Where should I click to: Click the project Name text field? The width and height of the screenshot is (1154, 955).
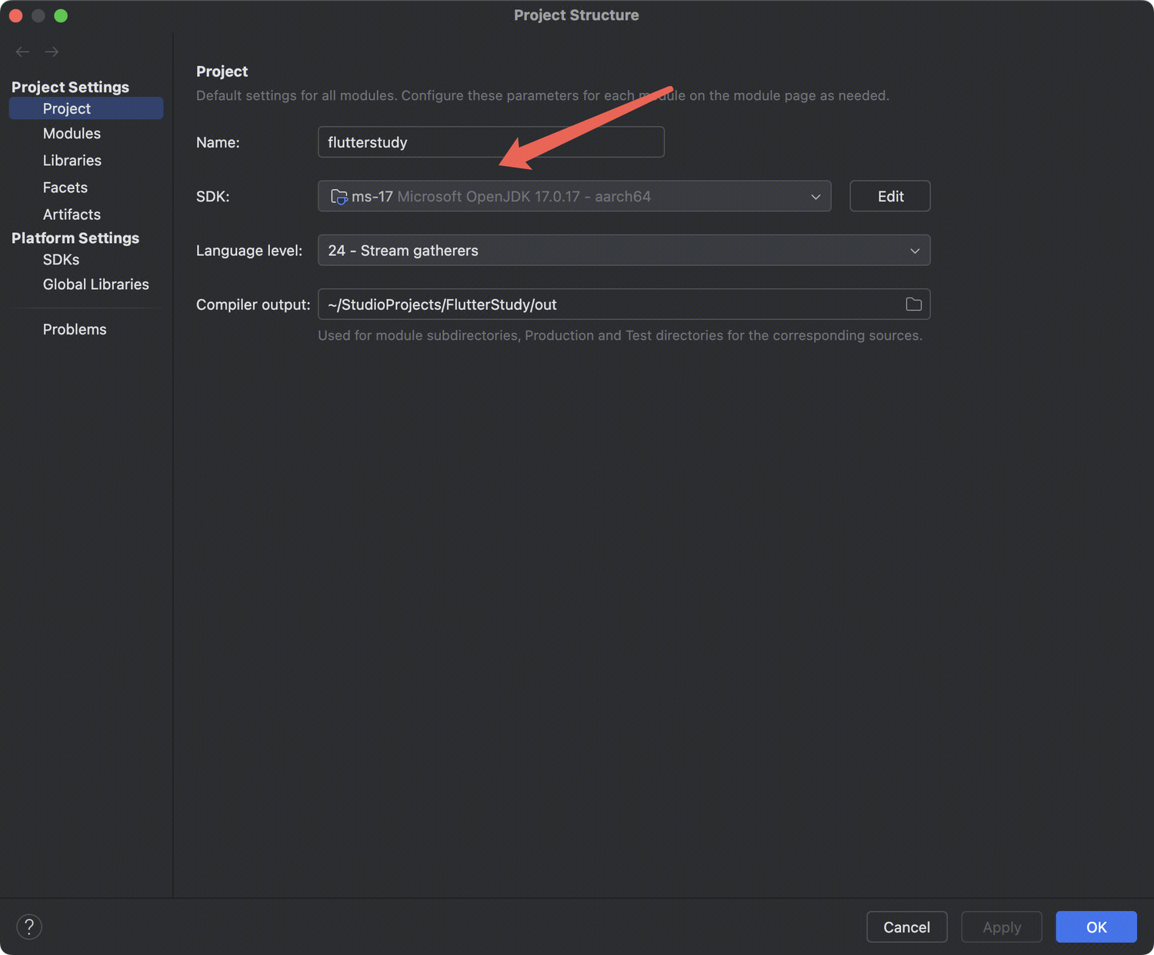click(x=491, y=142)
